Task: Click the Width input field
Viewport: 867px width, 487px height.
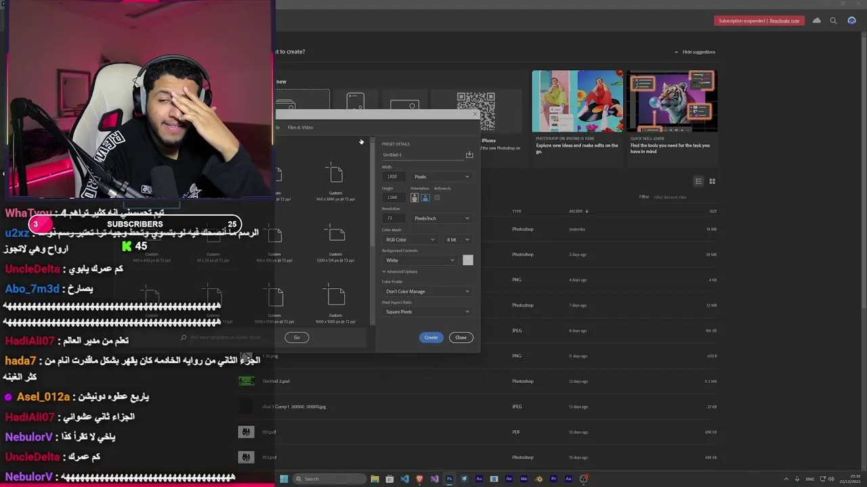Action: pyautogui.click(x=394, y=177)
